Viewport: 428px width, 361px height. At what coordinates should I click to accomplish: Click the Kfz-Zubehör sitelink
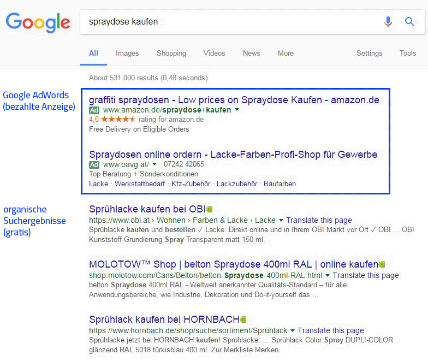(x=191, y=184)
